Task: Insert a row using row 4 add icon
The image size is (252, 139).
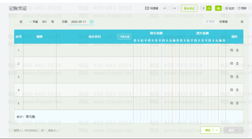Action: coord(232,90)
